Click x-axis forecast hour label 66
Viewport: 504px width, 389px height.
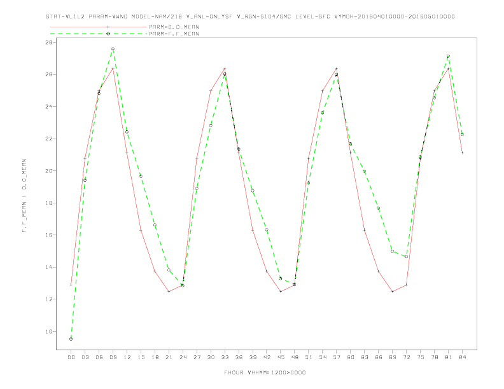(379, 357)
